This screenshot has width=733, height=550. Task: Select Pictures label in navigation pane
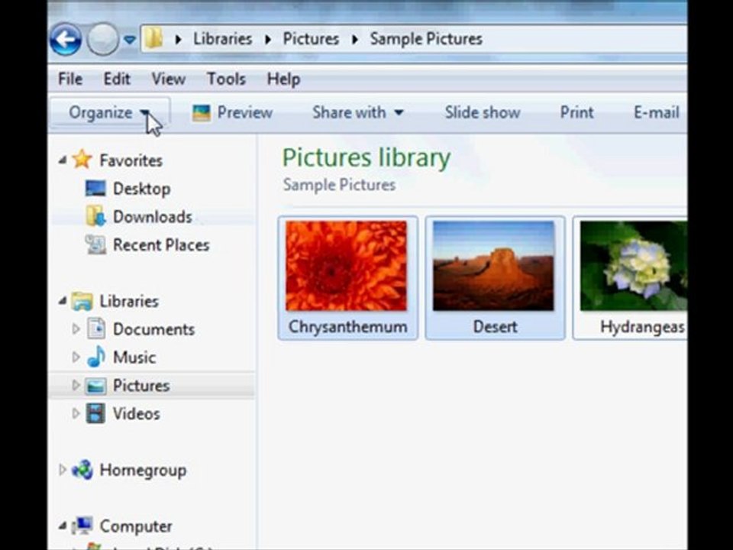click(x=141, y=386)
